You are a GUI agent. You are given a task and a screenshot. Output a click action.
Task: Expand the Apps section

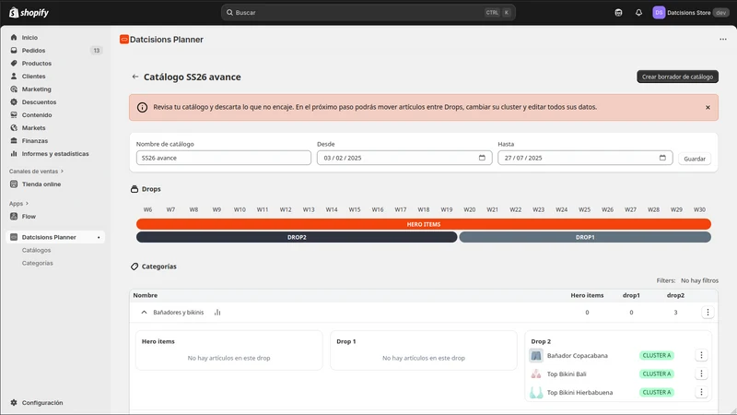18,203
